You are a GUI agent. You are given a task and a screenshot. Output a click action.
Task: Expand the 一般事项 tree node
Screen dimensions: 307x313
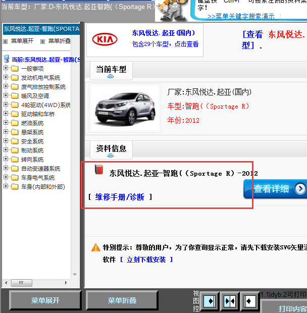tap(6, 68)
